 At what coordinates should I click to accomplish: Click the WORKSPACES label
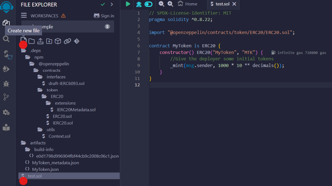tap(44, 16)
